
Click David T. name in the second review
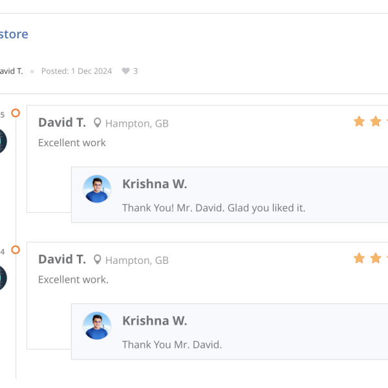[x=62, y=259]
